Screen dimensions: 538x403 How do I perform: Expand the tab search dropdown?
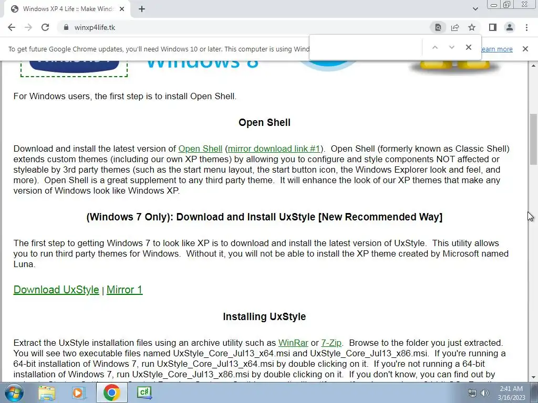(x=475, y=9)
